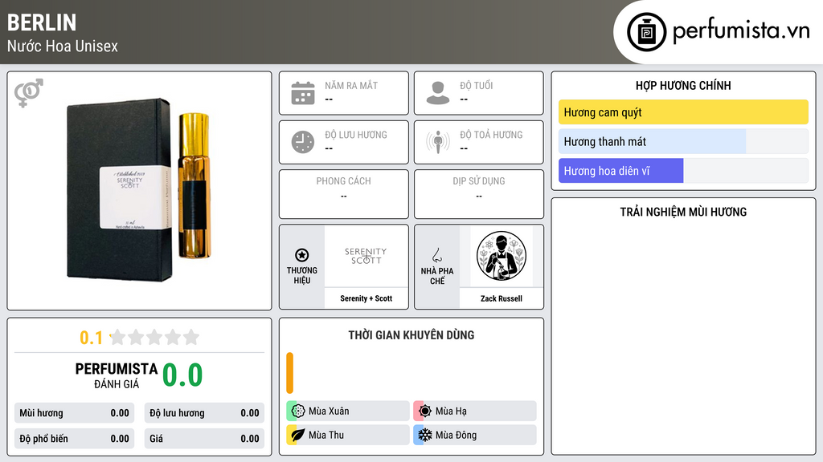Viewport: 823px width, 462px height.
Task: Click the NHÀ PHA CHẾ label
Action: [437, 276]
